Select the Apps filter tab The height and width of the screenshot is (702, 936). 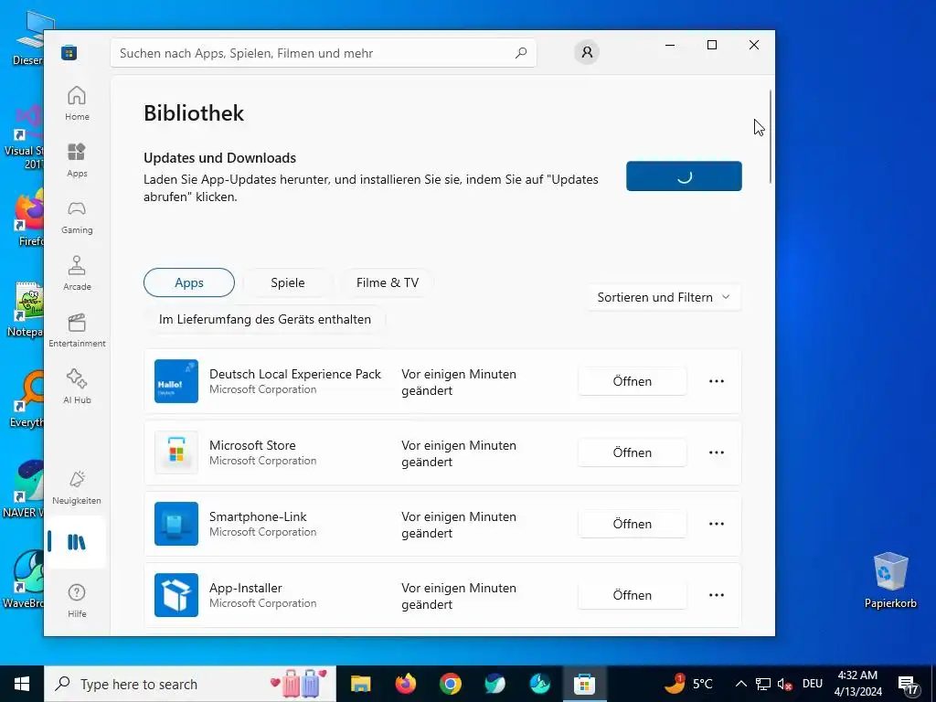point(189,282)
